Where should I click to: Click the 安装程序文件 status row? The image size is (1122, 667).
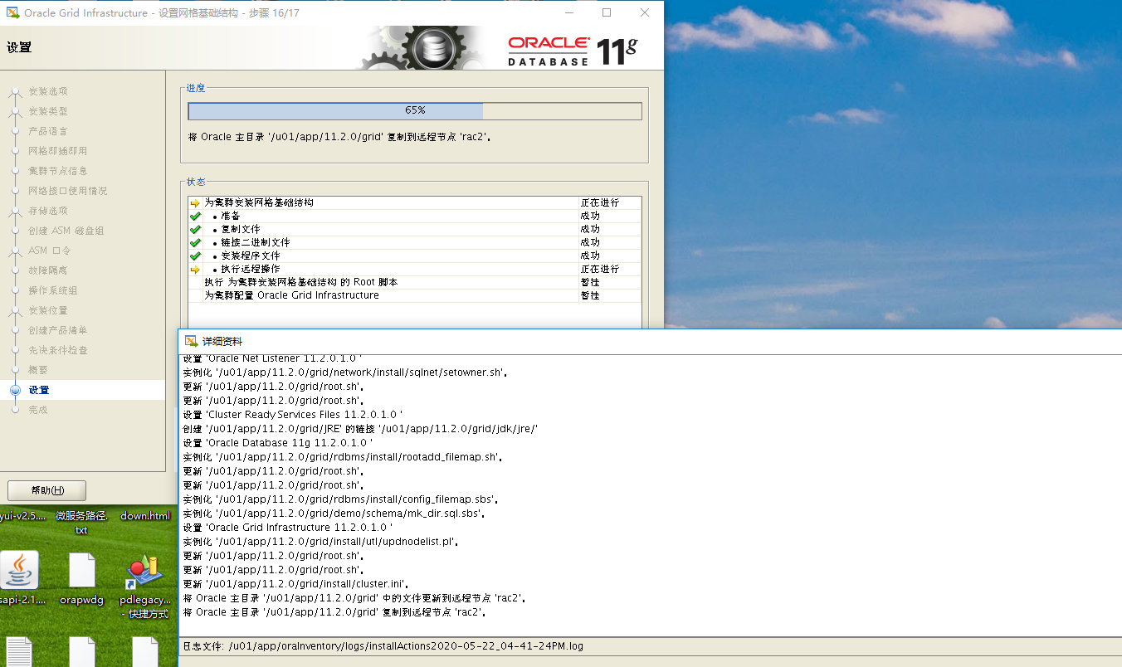256,256
